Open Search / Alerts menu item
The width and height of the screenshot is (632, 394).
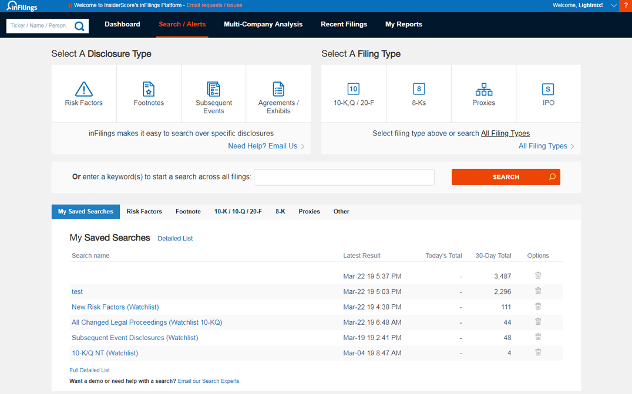click(x=182, y=24)
